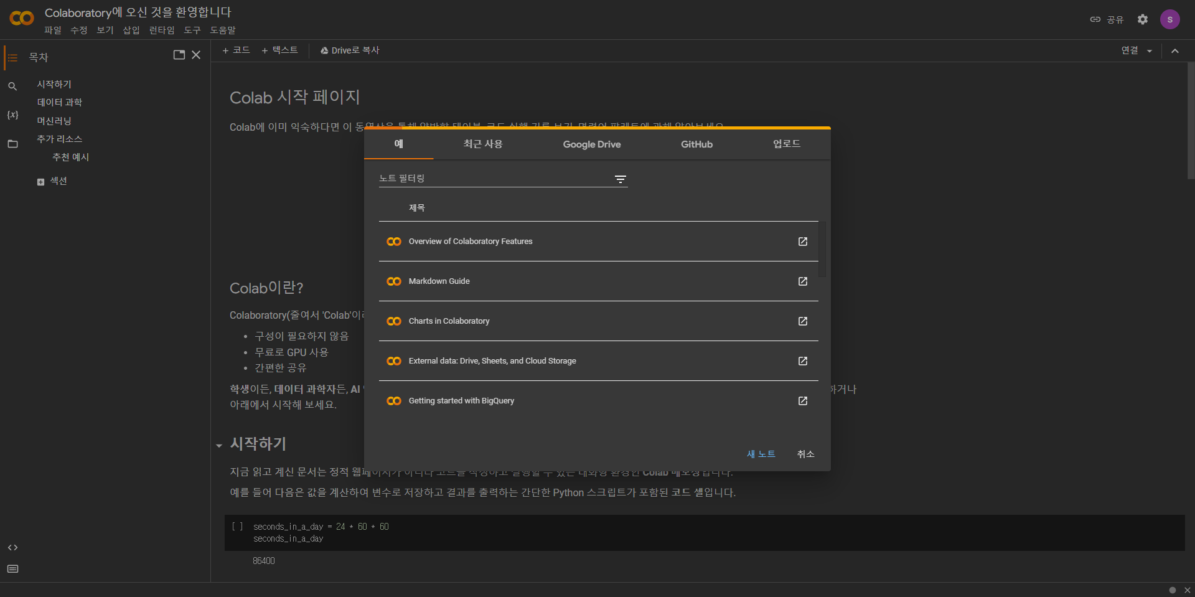Open the 연결 connect dropdown arrow

point(1150,51)
